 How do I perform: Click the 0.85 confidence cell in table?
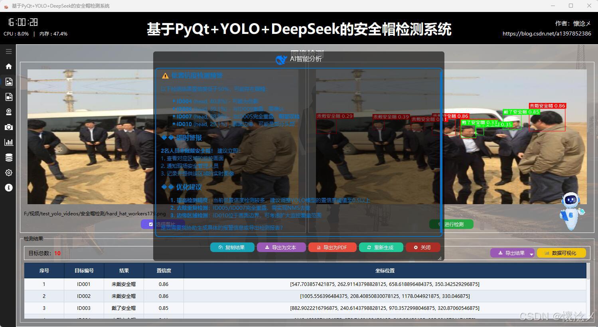(164, 308)
